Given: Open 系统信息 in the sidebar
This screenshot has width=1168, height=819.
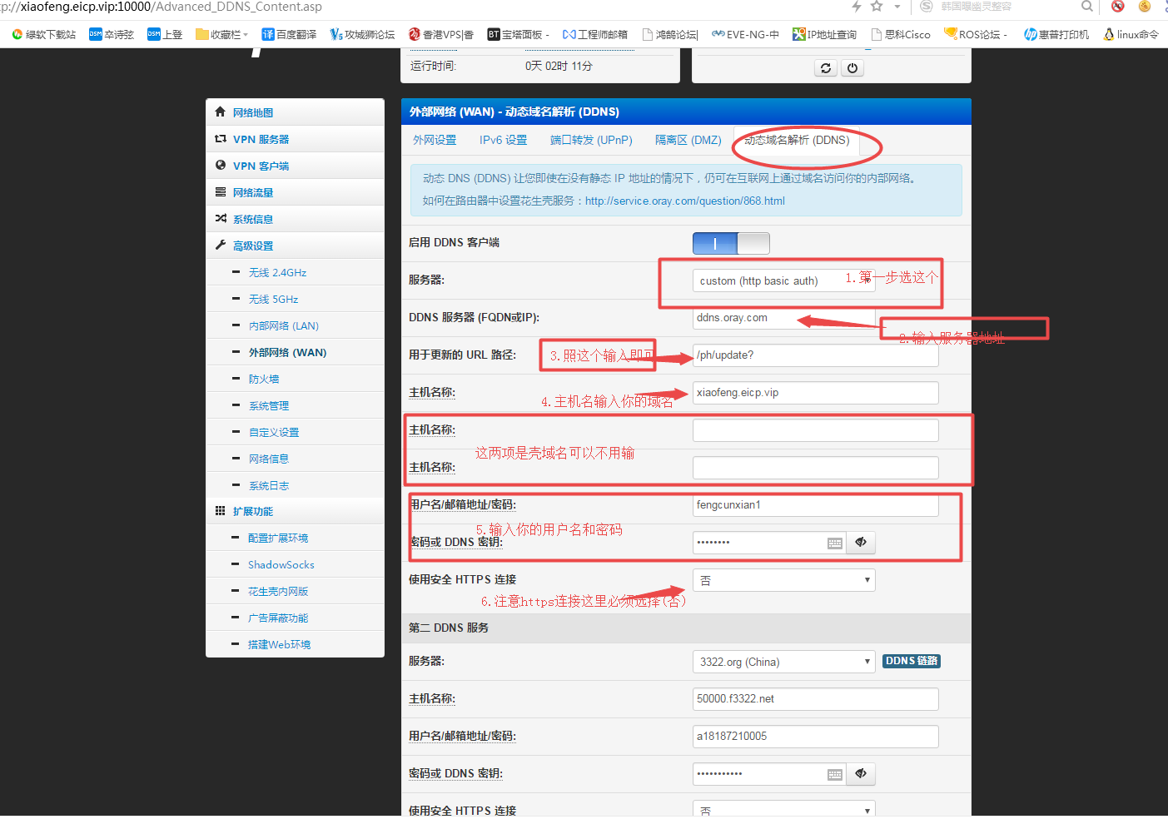Looking at the screenshot, I should point(295,219).
